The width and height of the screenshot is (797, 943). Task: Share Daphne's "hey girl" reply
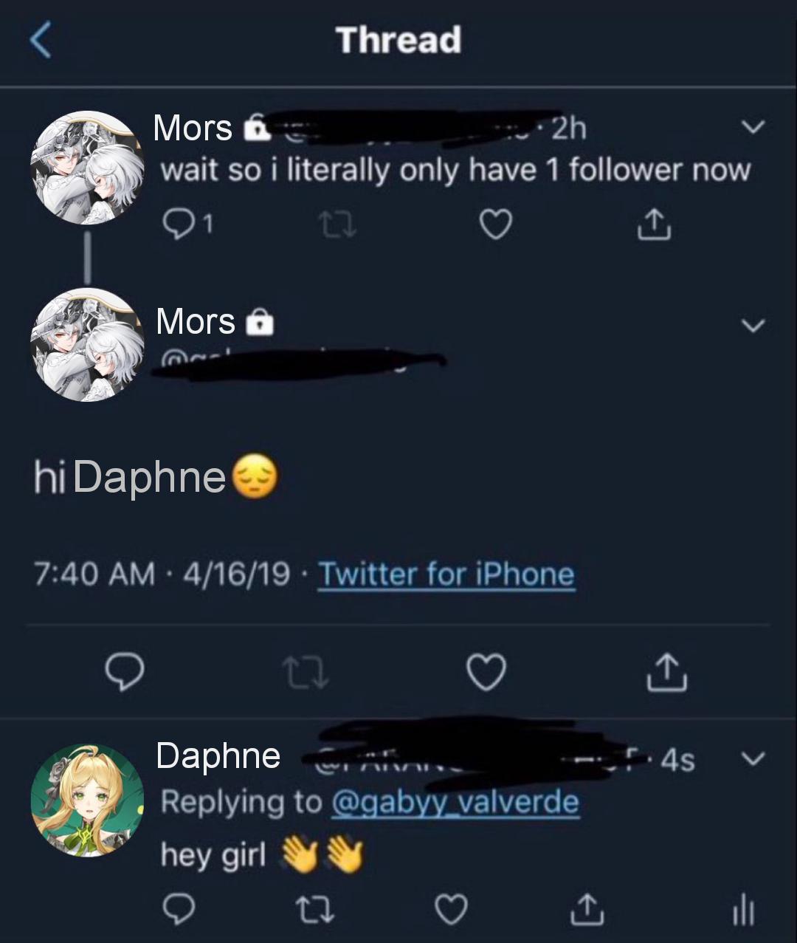[x=588, y=909]
